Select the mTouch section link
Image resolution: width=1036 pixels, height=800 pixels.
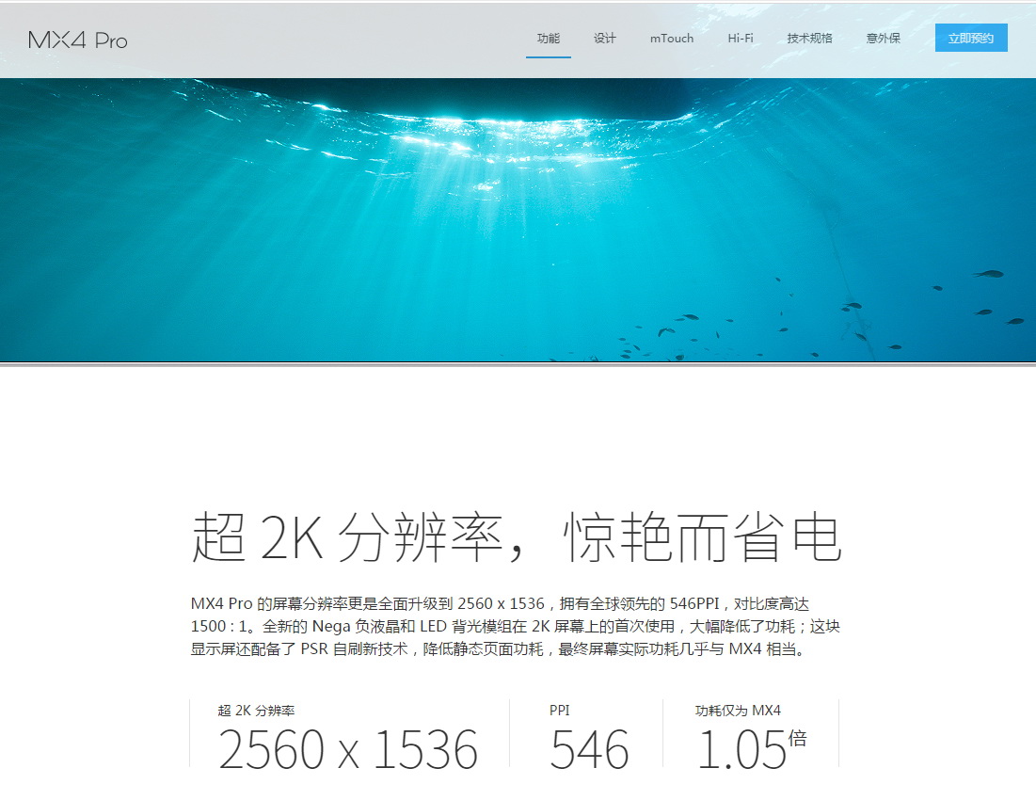tap(670, 39)
